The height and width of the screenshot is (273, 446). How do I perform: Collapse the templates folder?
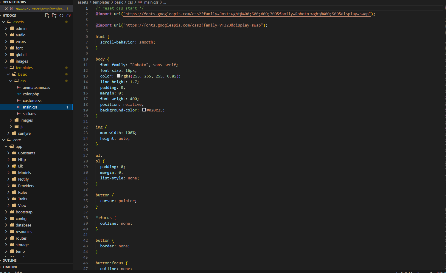coord(36,68)
